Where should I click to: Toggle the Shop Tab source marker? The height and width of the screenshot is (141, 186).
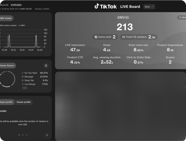23,80
